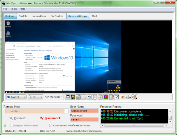Click Advanced system settings link in remote window
This screenshot has width=177, height=135.
pyautogui.click(x=12, y=60)
